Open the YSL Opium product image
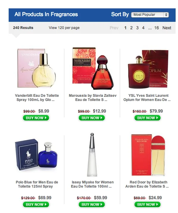This screenshot has width=178, height=213. tap(148, 69)
